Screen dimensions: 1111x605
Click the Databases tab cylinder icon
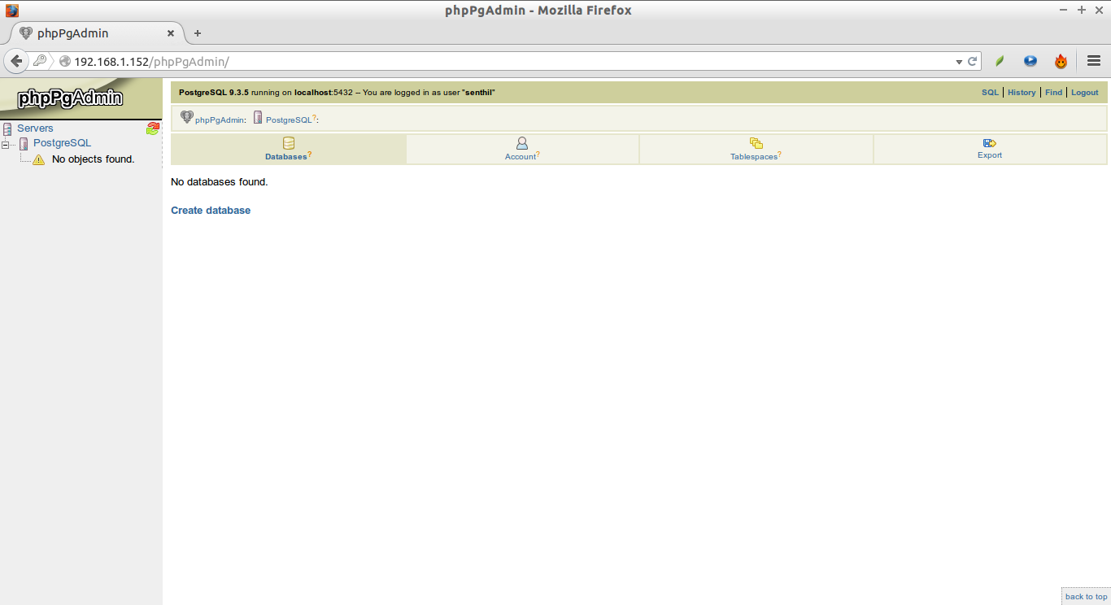pyautogui.click(x=289, y=143)
